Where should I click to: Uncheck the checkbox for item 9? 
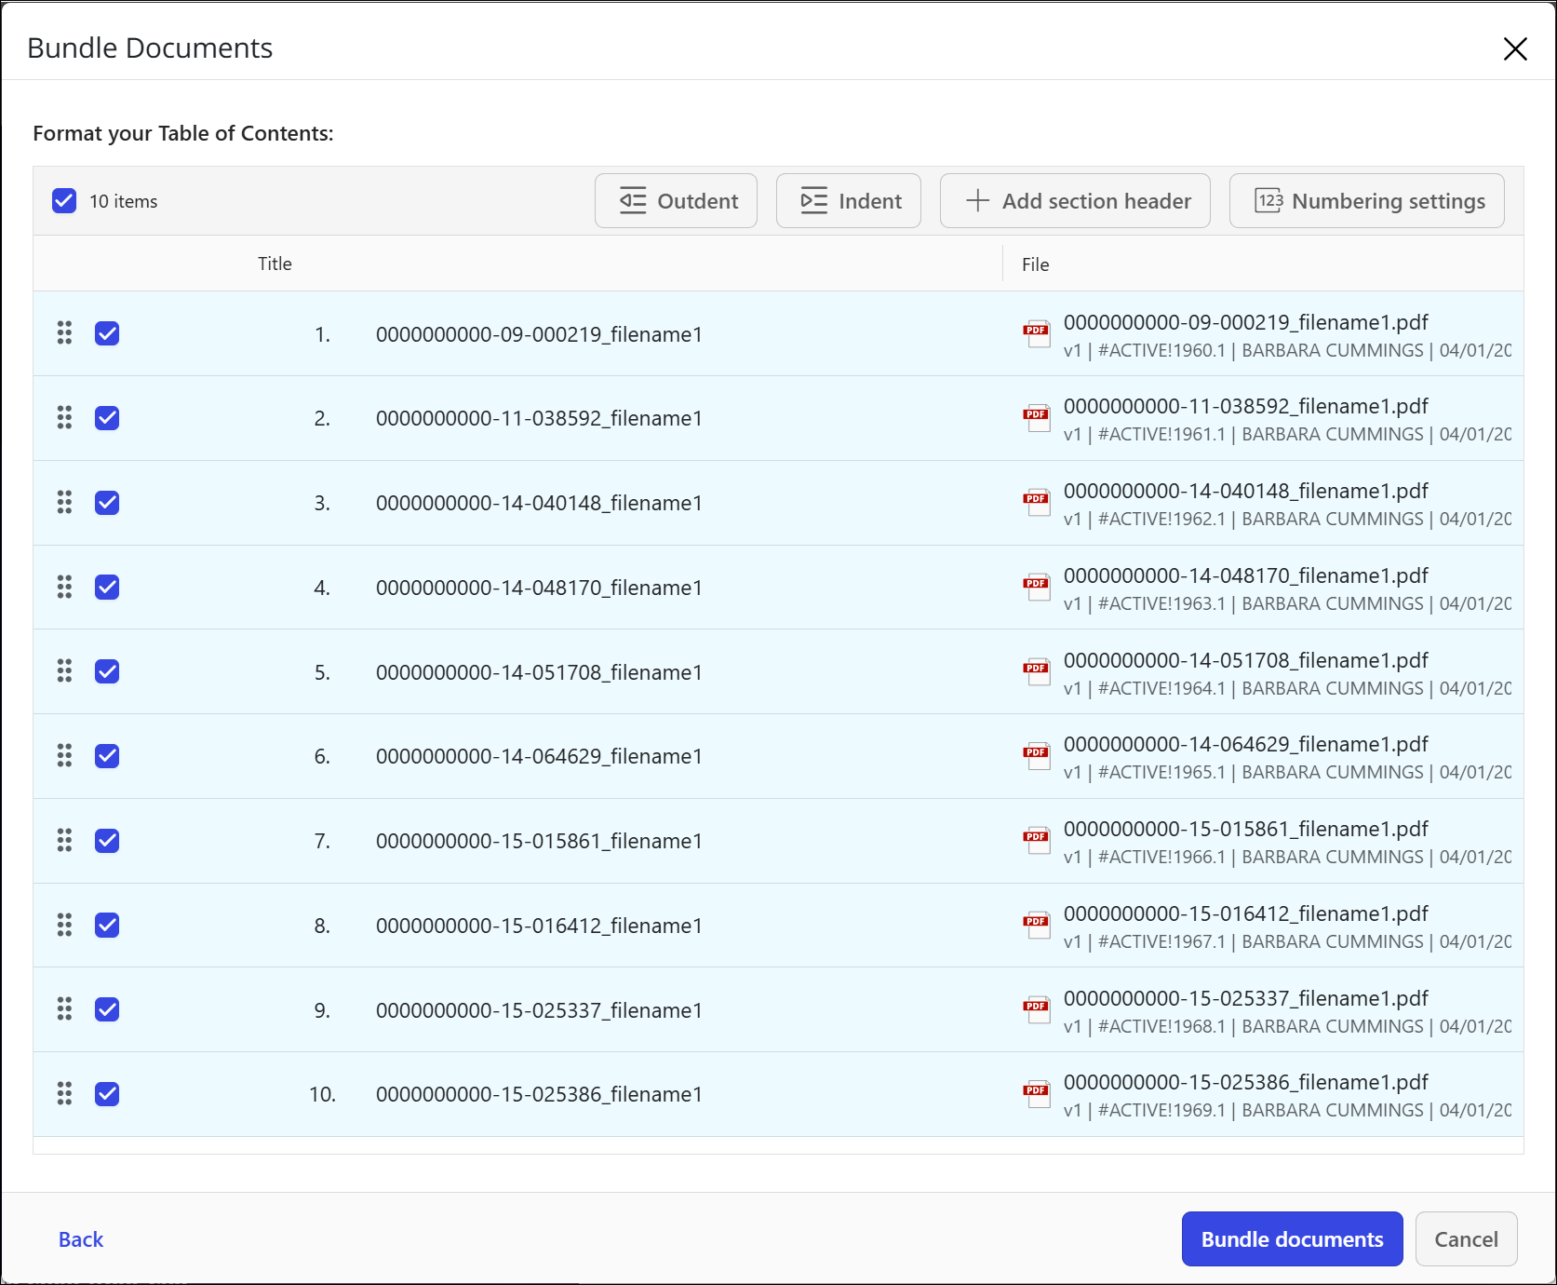(107, 1009)
